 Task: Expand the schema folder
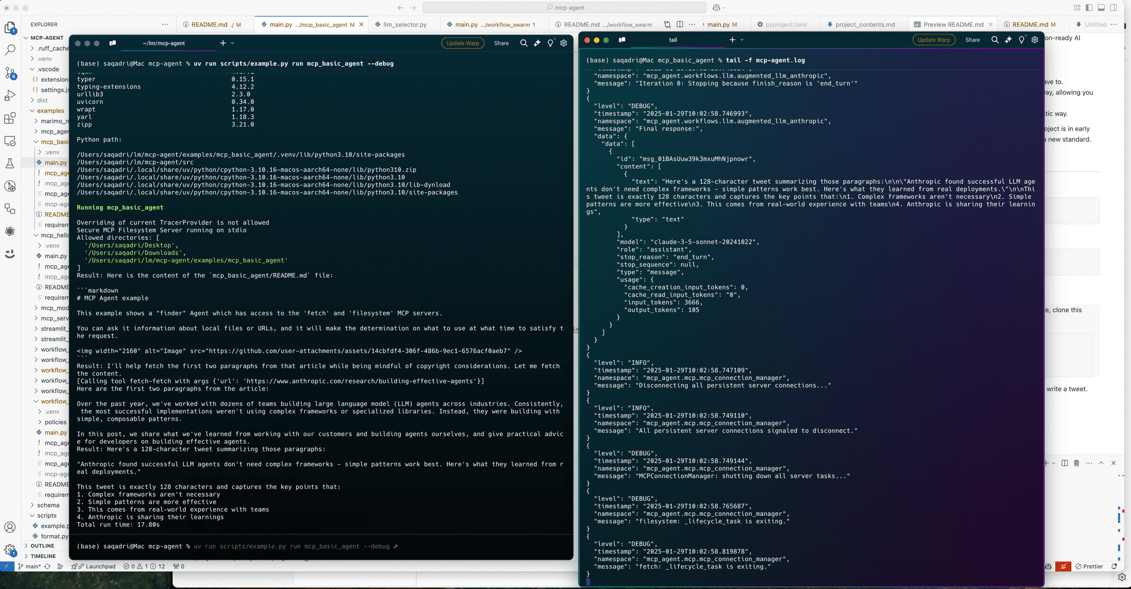47,505
